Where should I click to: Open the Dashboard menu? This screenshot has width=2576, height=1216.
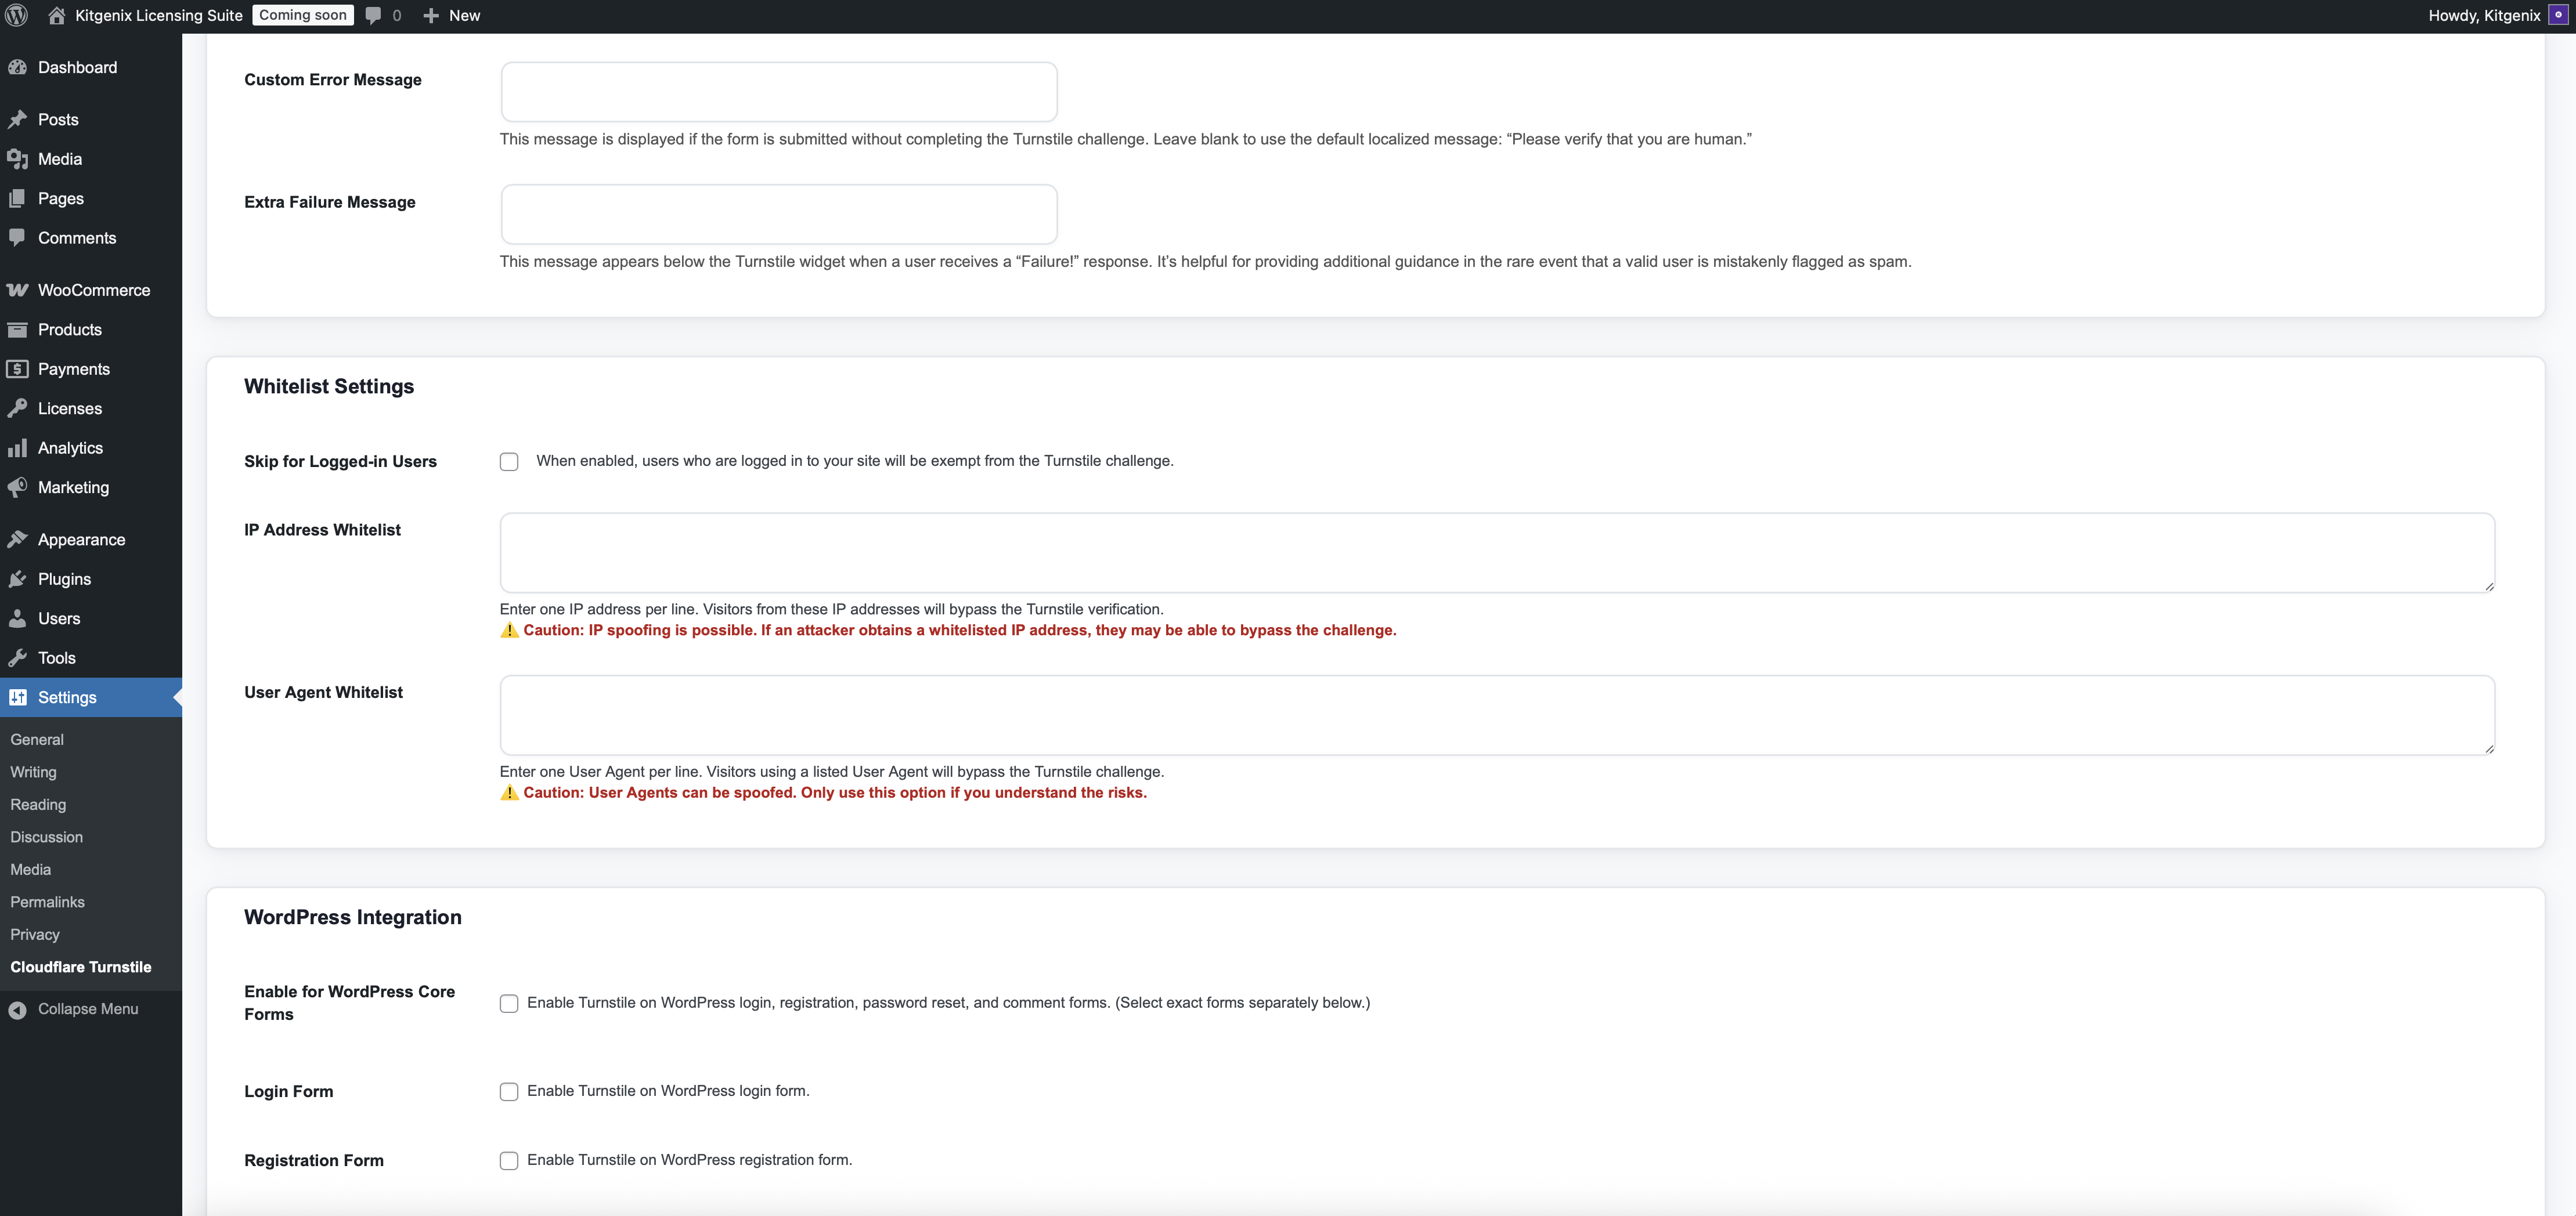click(x=91, y=67)
